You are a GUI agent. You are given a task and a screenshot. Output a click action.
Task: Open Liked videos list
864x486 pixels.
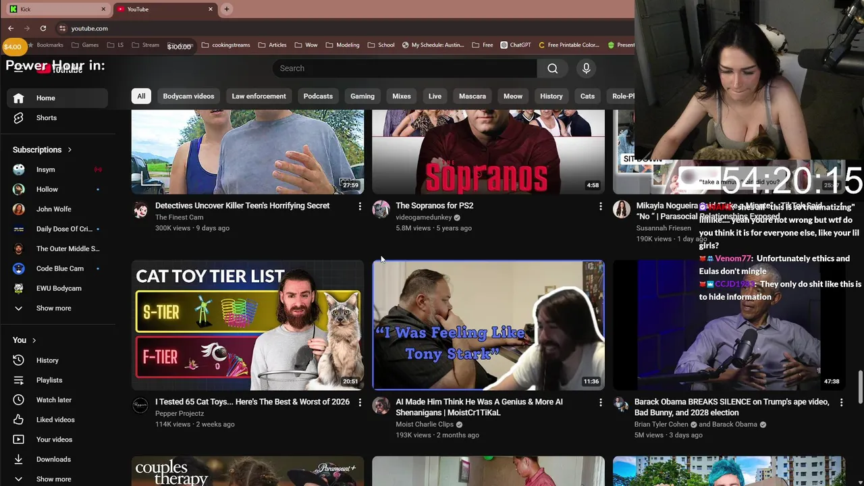click(57, 420)
